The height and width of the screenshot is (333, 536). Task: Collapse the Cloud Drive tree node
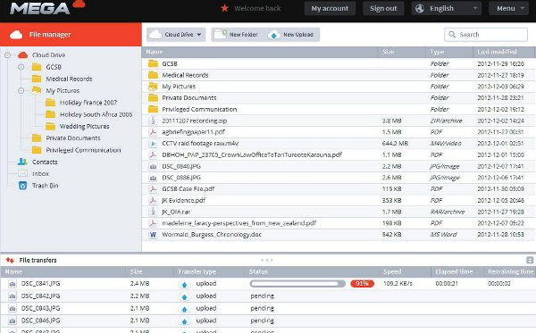7,55
